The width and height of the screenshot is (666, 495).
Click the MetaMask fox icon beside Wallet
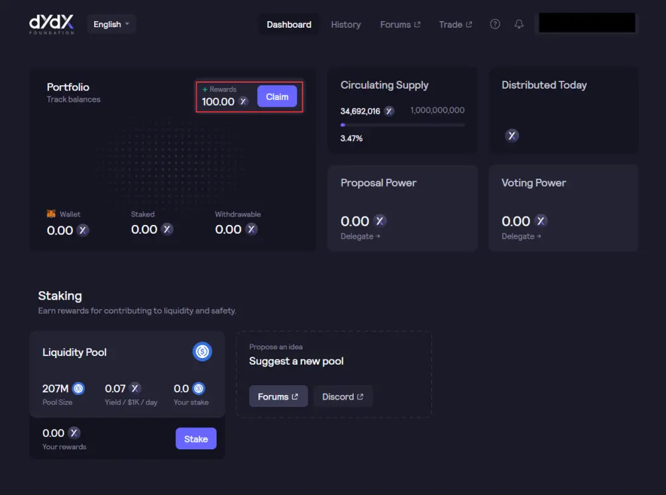tap(51, 214)
